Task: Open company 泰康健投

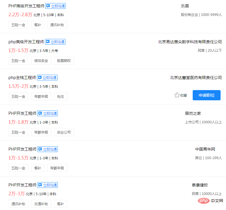Action: [200, 185]
